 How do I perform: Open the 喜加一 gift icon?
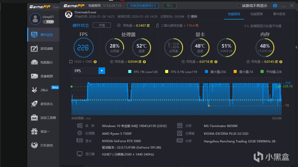34,131
